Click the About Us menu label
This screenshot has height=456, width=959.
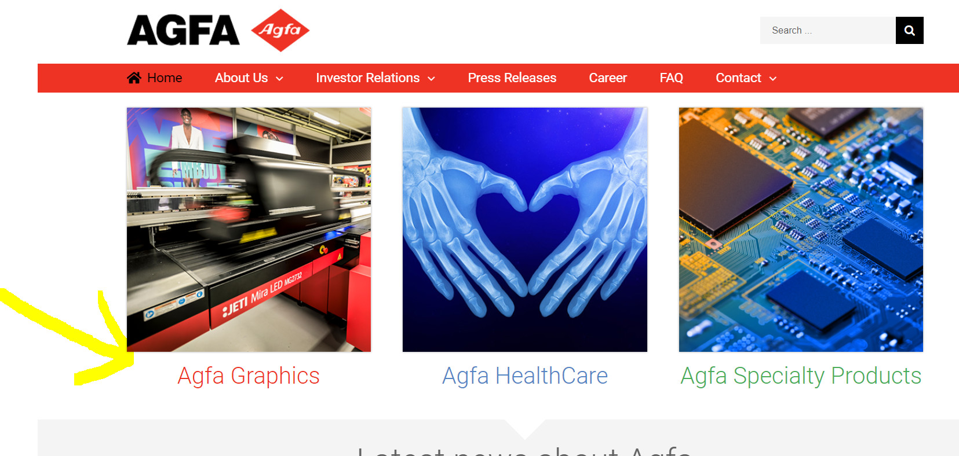[242, 78]
